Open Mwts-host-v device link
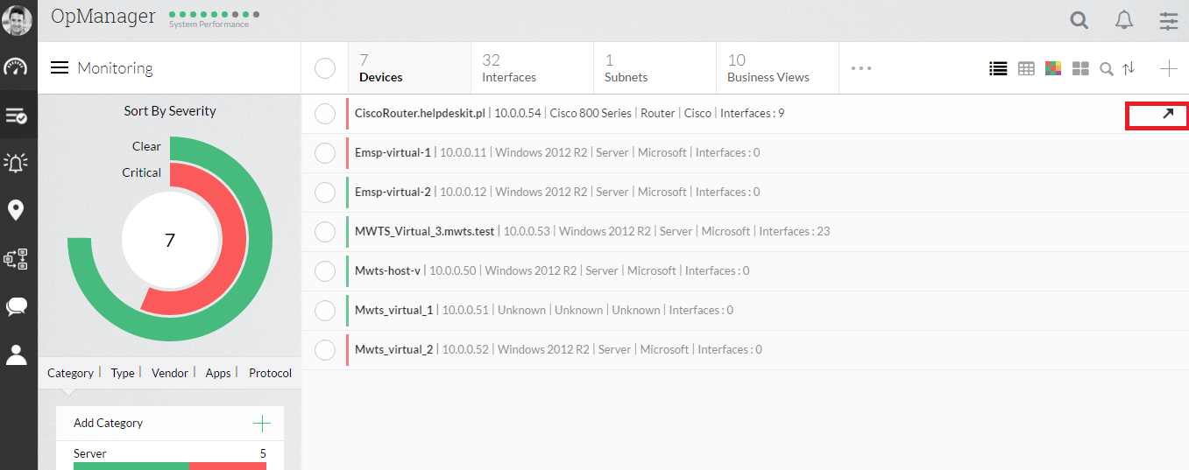This screenshot has width=1189, height=470. [x=389, y=270]
